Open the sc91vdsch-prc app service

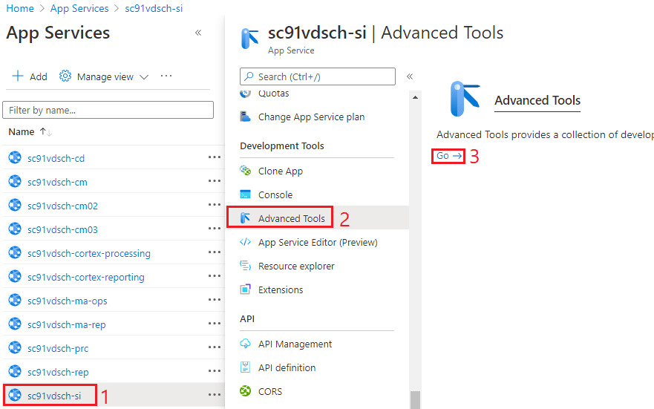(x=58, y=349)
